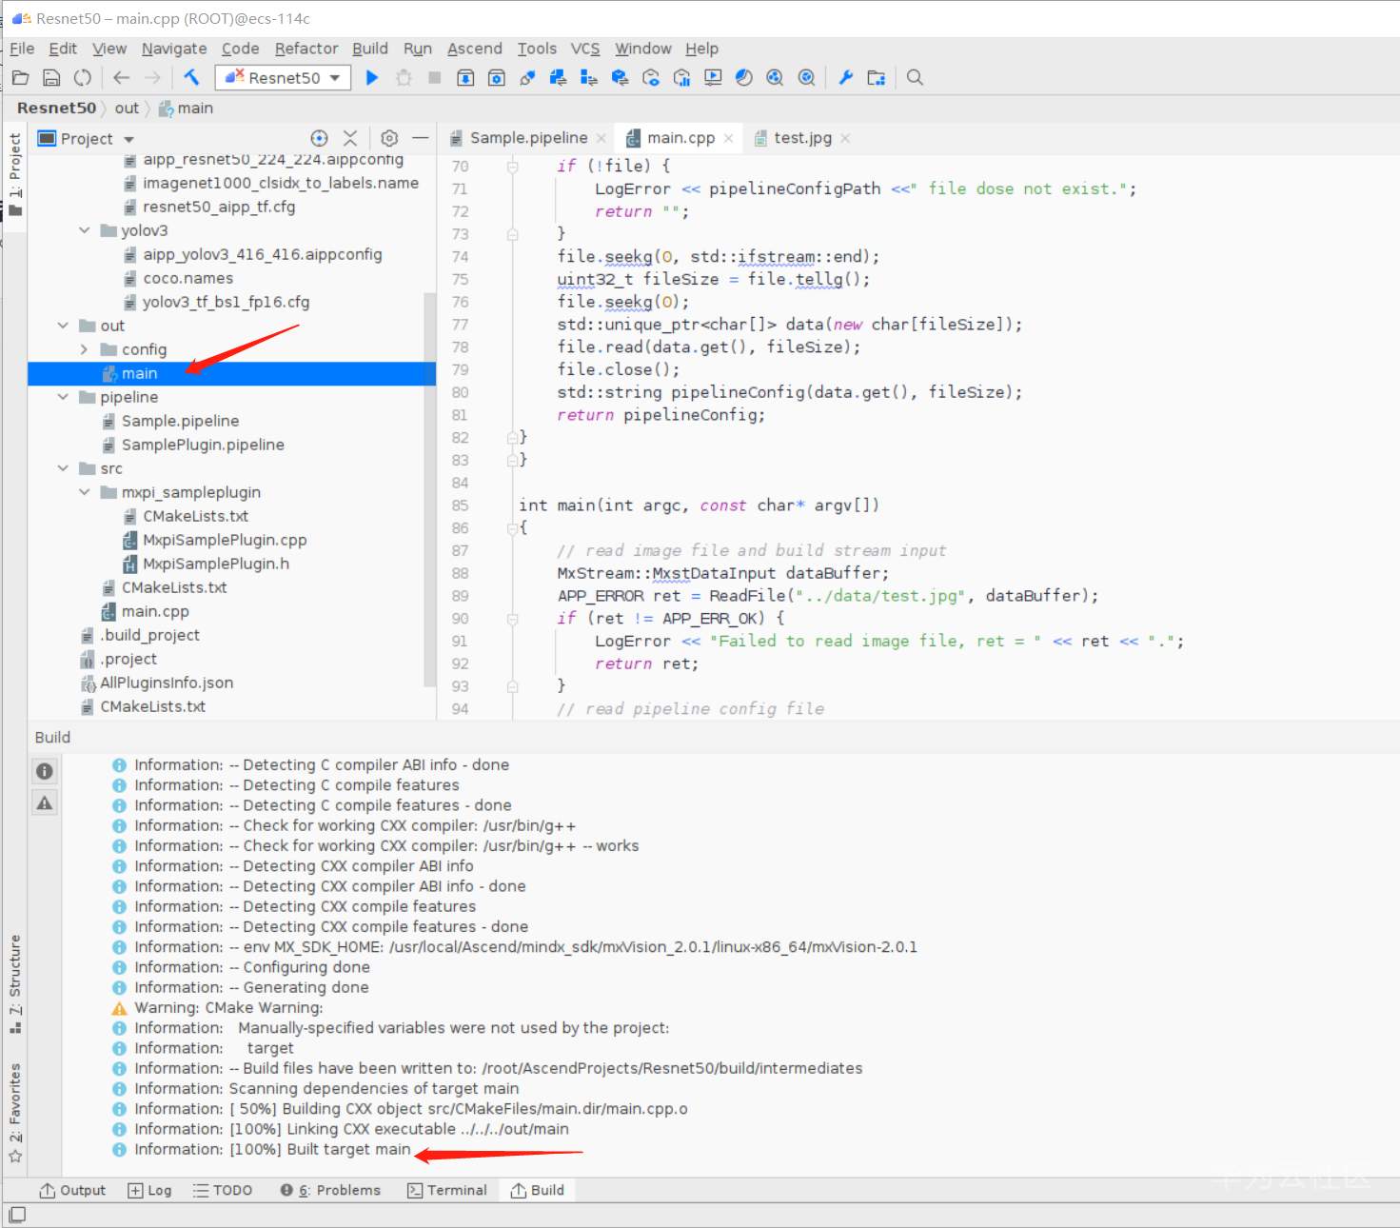The image size is (1400, 1228).
Task: Click the Search Everywhere magnifier icon
Action: click(x=915, y=78)
